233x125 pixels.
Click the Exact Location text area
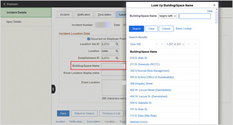click(114, 88)
